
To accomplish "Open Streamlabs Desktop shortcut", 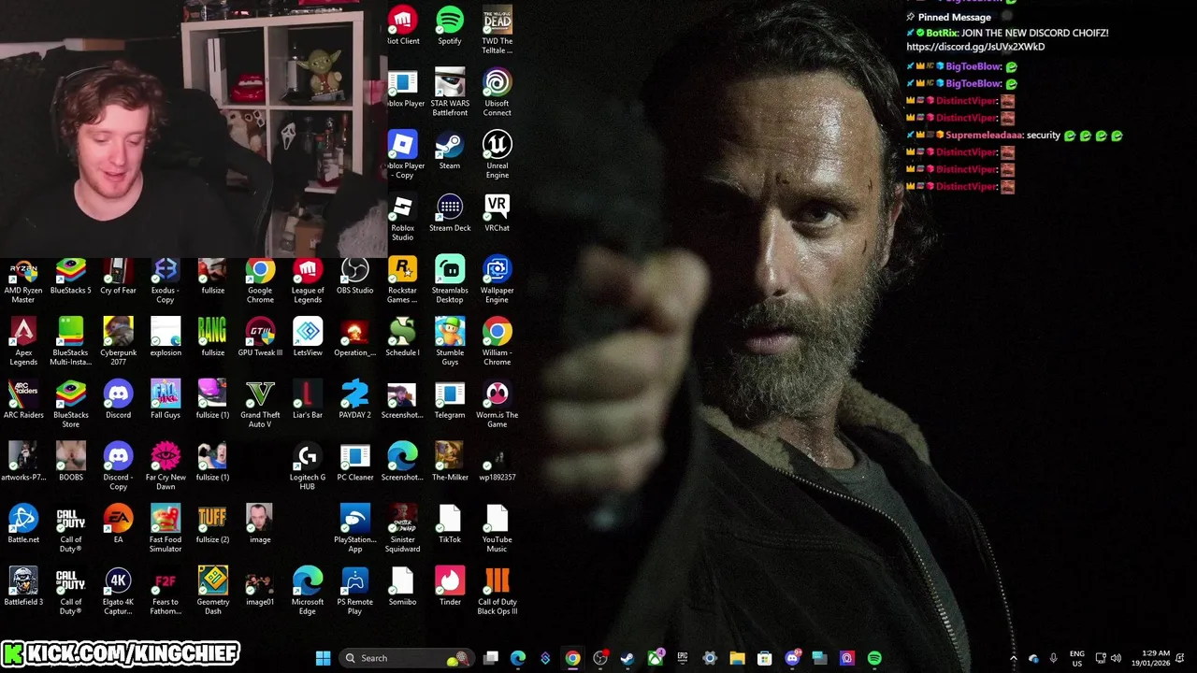I will coord(450,279).
